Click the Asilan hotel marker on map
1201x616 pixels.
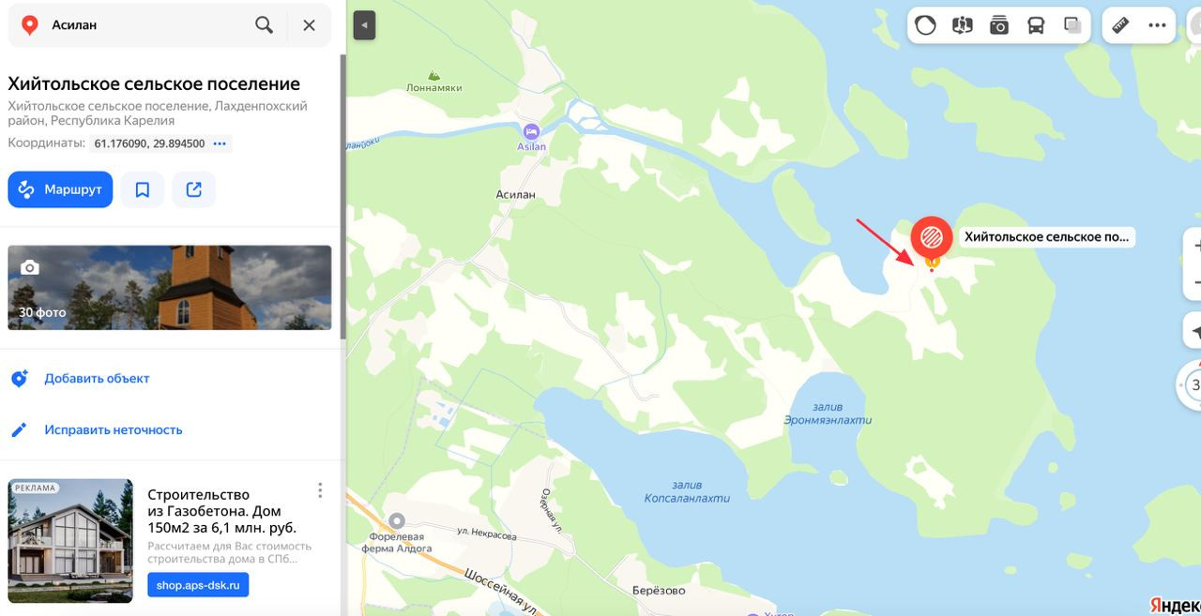point(532,131)
